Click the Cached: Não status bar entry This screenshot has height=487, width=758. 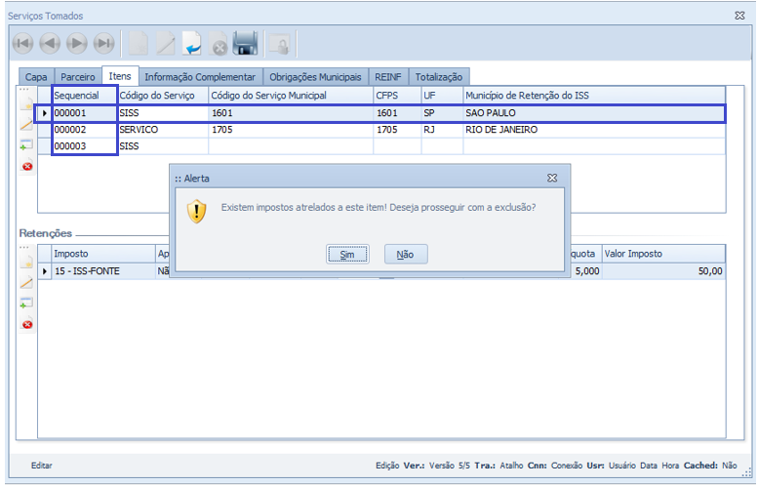click(710, 466)
